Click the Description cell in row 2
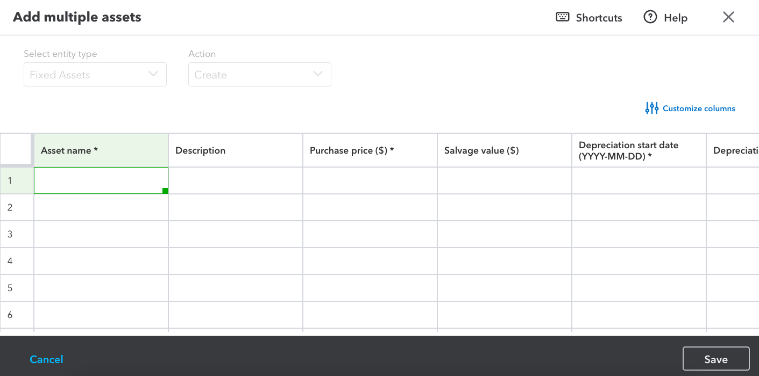Screen dimensions: 759x376 coord(236,207)
